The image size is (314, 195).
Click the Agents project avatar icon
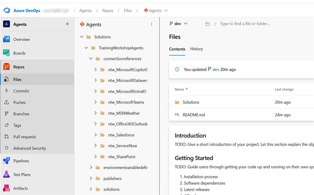click(6, 24)
